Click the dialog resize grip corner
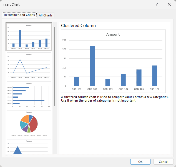This screenshot has height=167, width=176. [x=174, y=165]
